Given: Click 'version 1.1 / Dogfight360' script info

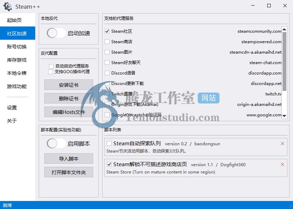Looking at the screenshot, I should pyautogui.click(x=218, y=164).
